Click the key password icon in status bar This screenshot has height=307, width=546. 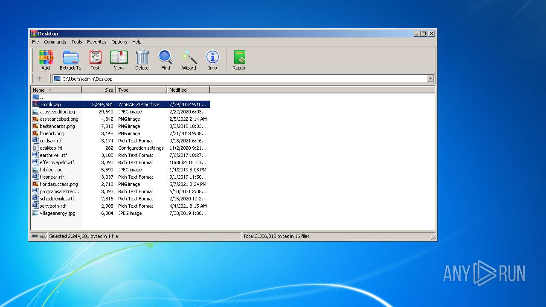43,236
